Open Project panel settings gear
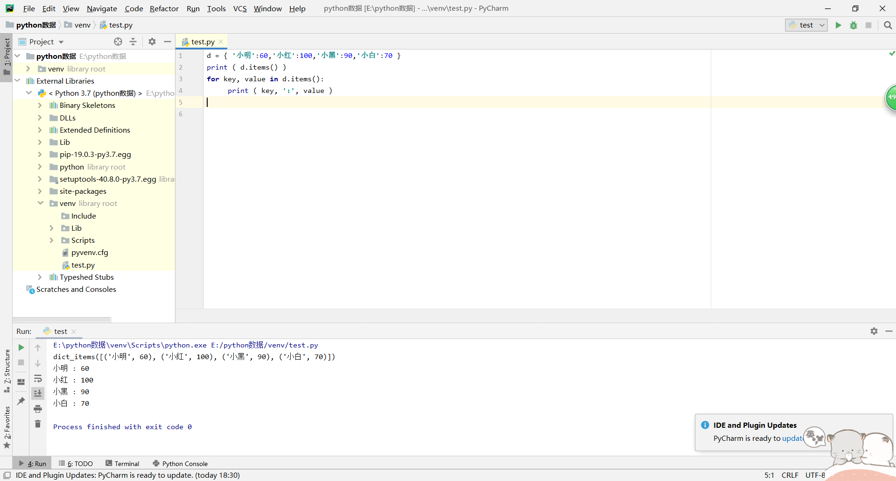The image size is (896, 481). point(152,42)
